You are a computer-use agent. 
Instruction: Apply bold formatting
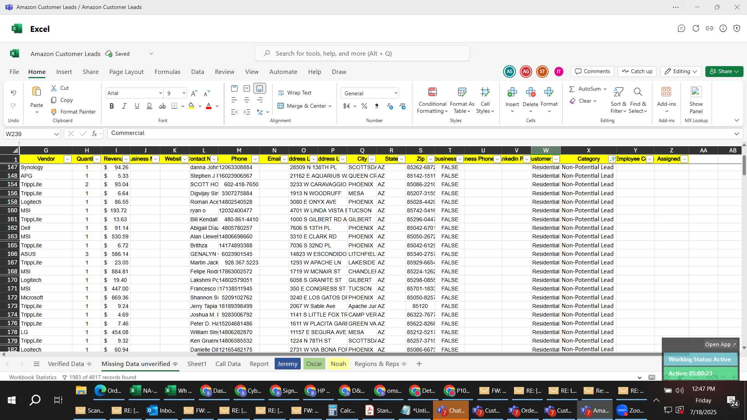click(112, 106)
